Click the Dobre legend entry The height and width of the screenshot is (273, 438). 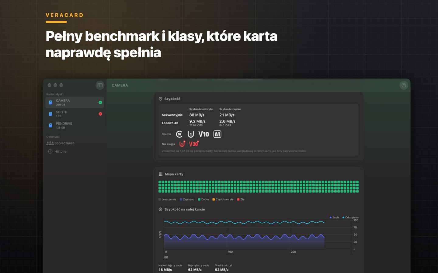coord(203,200)
